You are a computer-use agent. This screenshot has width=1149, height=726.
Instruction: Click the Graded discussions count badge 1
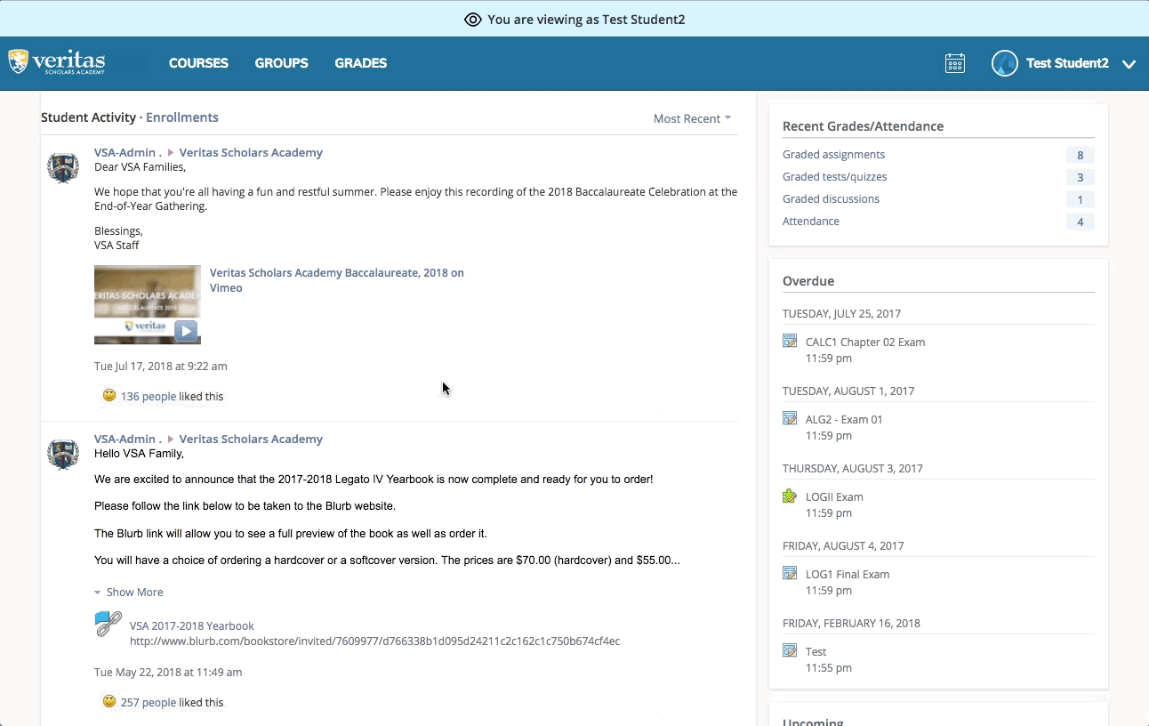pos(1081,199)
